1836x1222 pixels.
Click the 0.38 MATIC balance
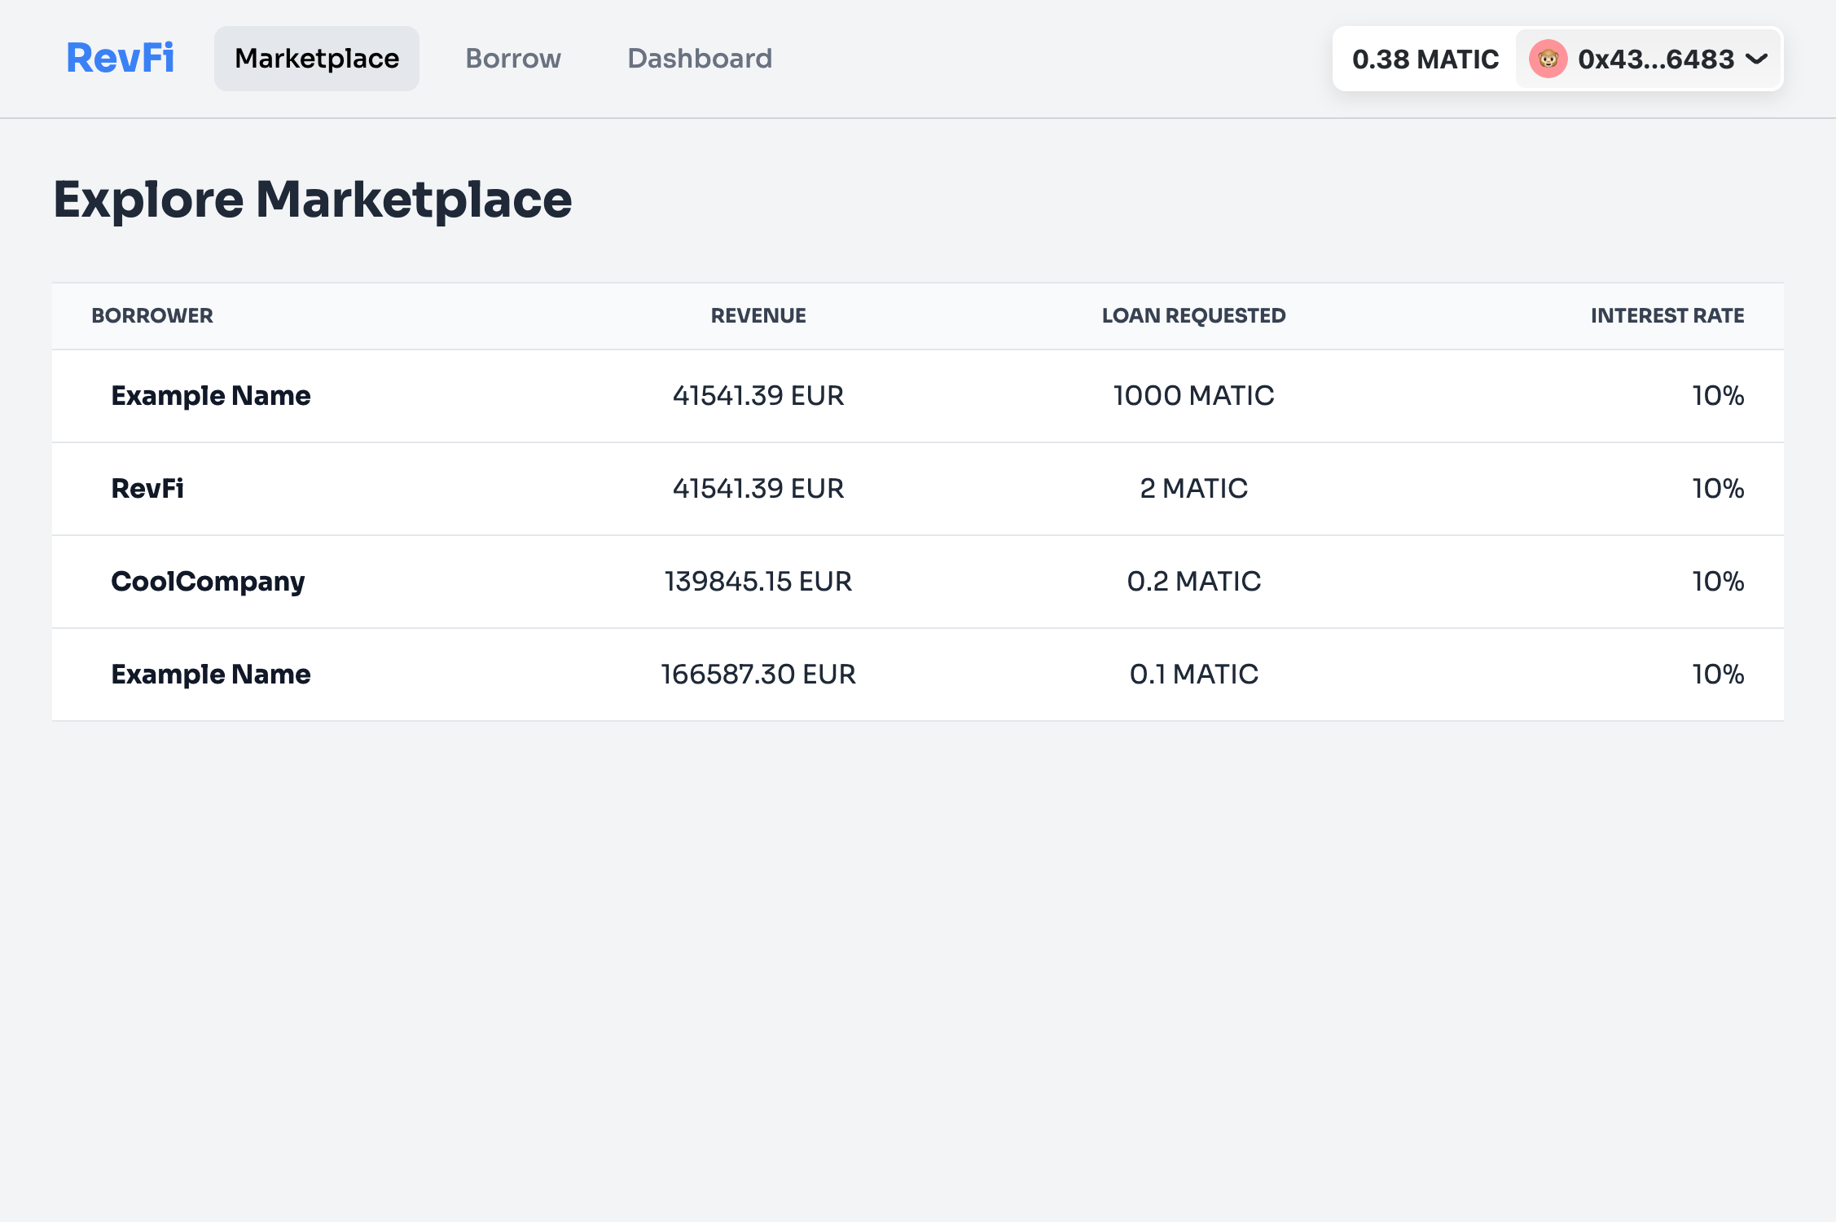pyautogui.click(x=1425, y=59)
